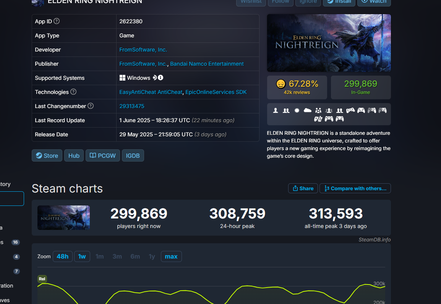441x304 pixels.
Task: Open the community Hub link
Action: pyautogui.click(x=74, y=155)
